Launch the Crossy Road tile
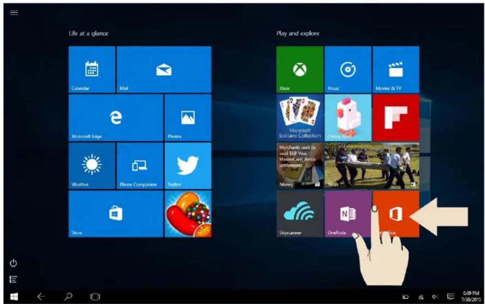Image resolution: width=485 pixels, height=304 pixels. click(348, 118)
